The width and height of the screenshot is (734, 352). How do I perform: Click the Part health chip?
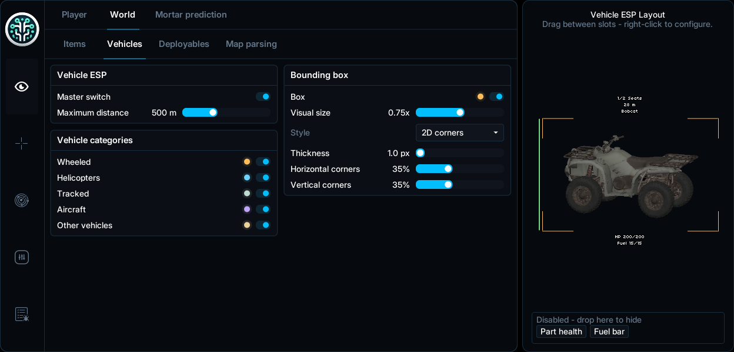point(561,331)
